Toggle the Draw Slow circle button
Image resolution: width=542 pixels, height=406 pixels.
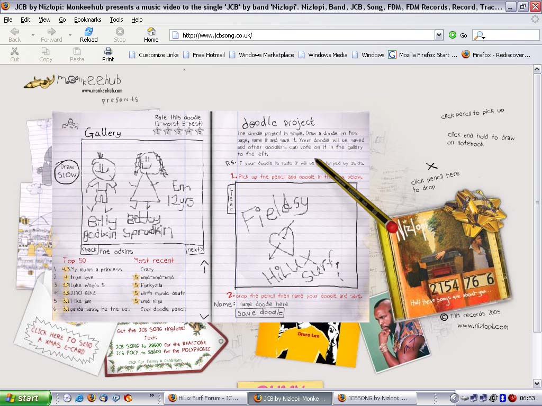pos(67,172)
